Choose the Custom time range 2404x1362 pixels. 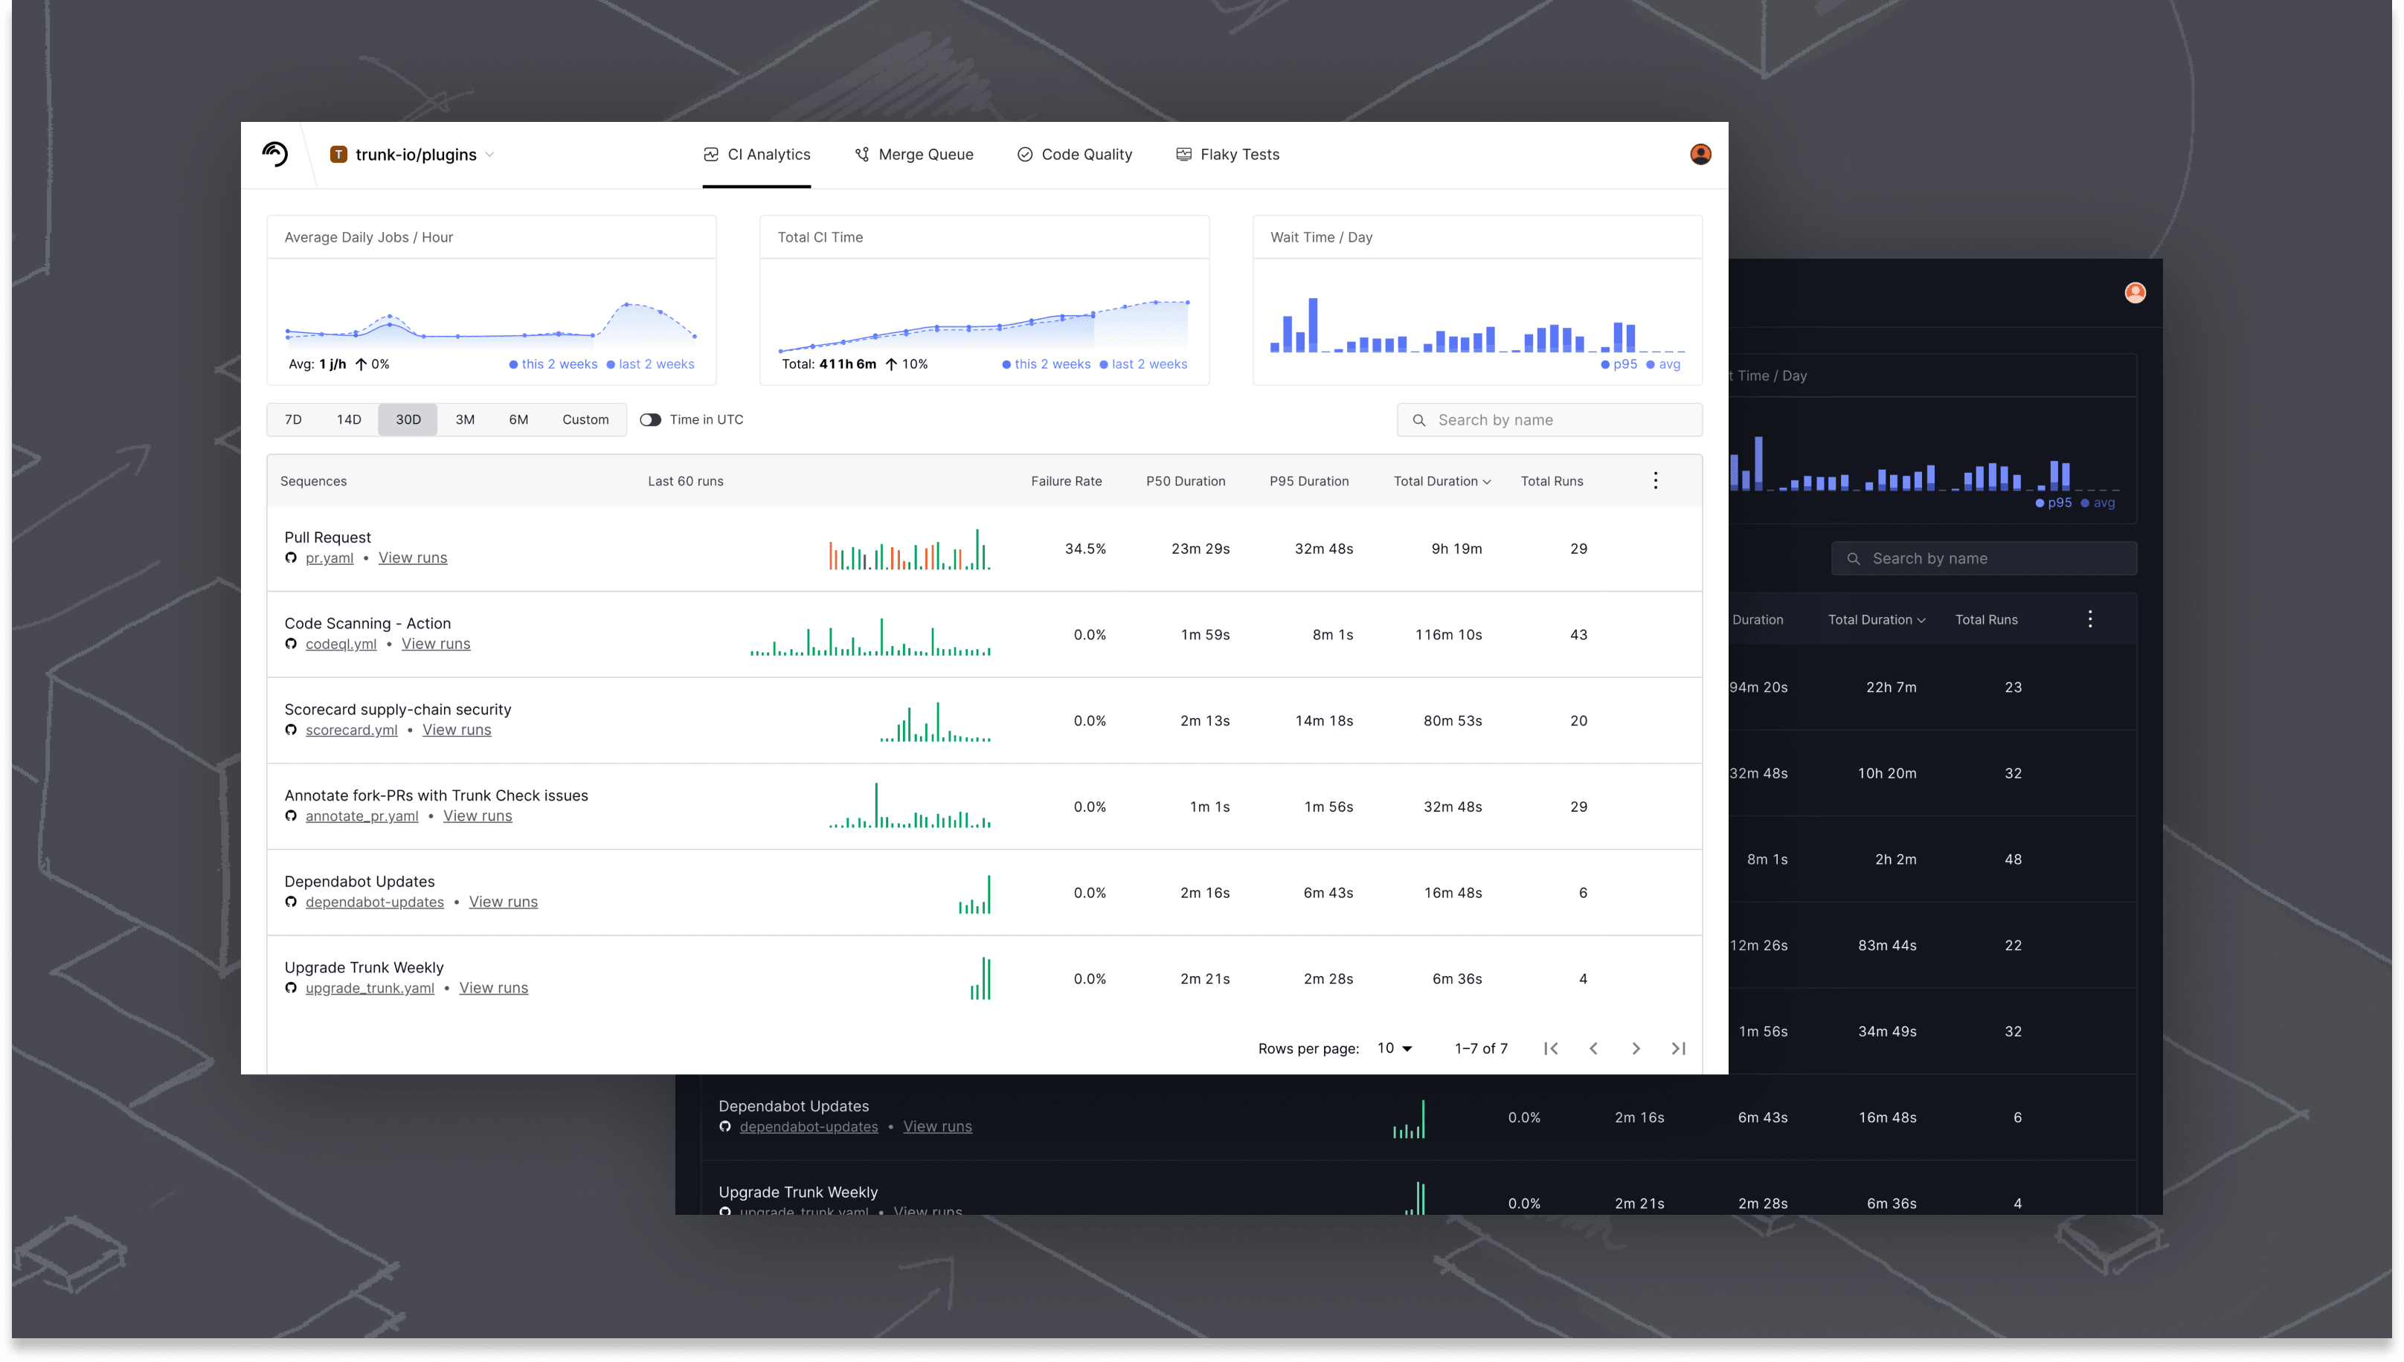[x=585, y=420]
